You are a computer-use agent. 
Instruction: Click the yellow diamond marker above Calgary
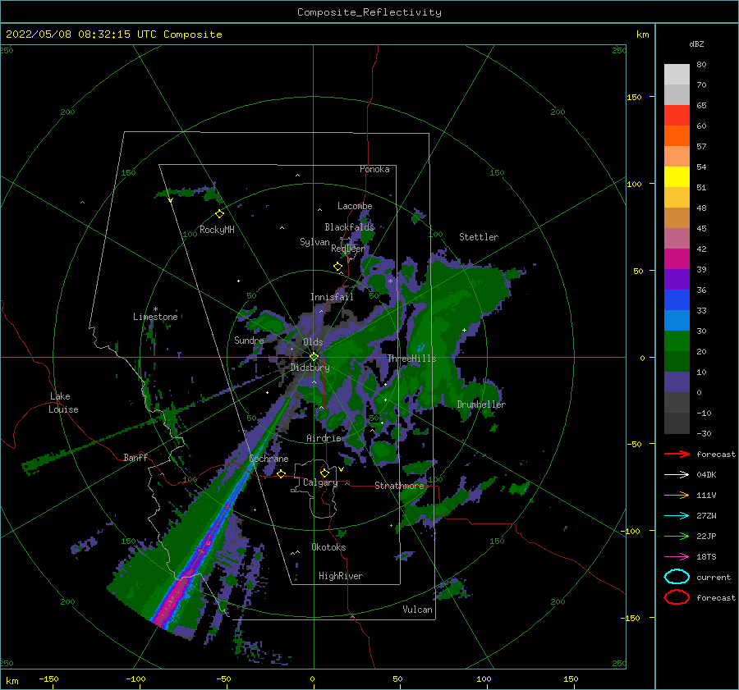click(x=324, y=473)
